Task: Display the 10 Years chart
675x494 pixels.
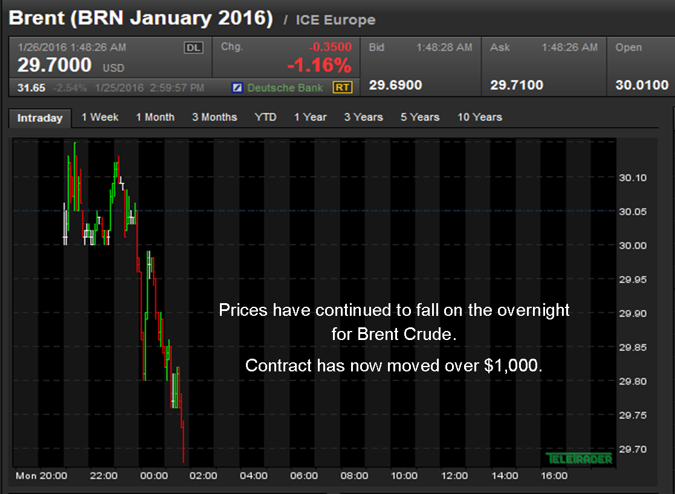Action: (x=479, y=117)
